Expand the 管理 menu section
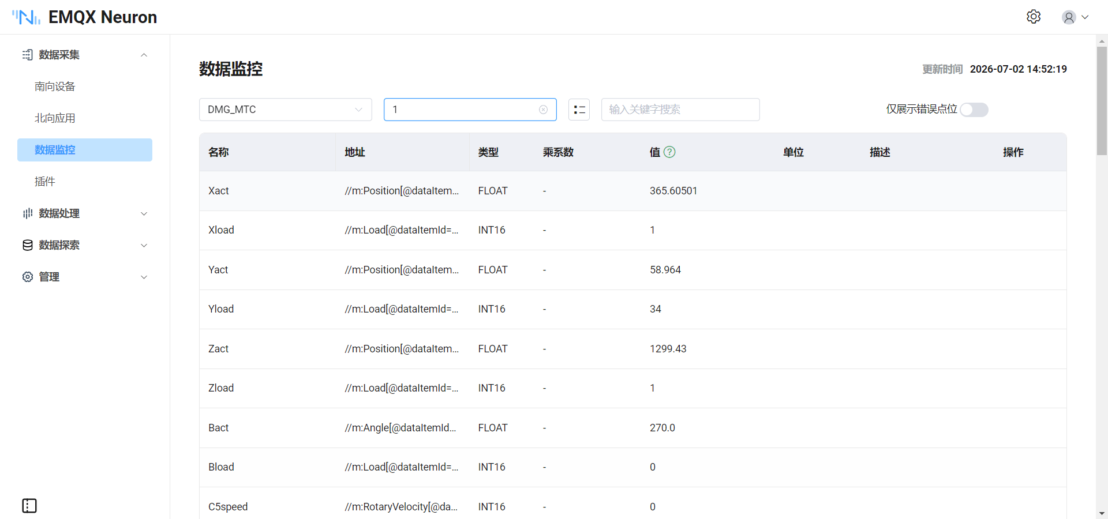The height and width of the screenshot is (519, 1108). (x=144, y=277)
